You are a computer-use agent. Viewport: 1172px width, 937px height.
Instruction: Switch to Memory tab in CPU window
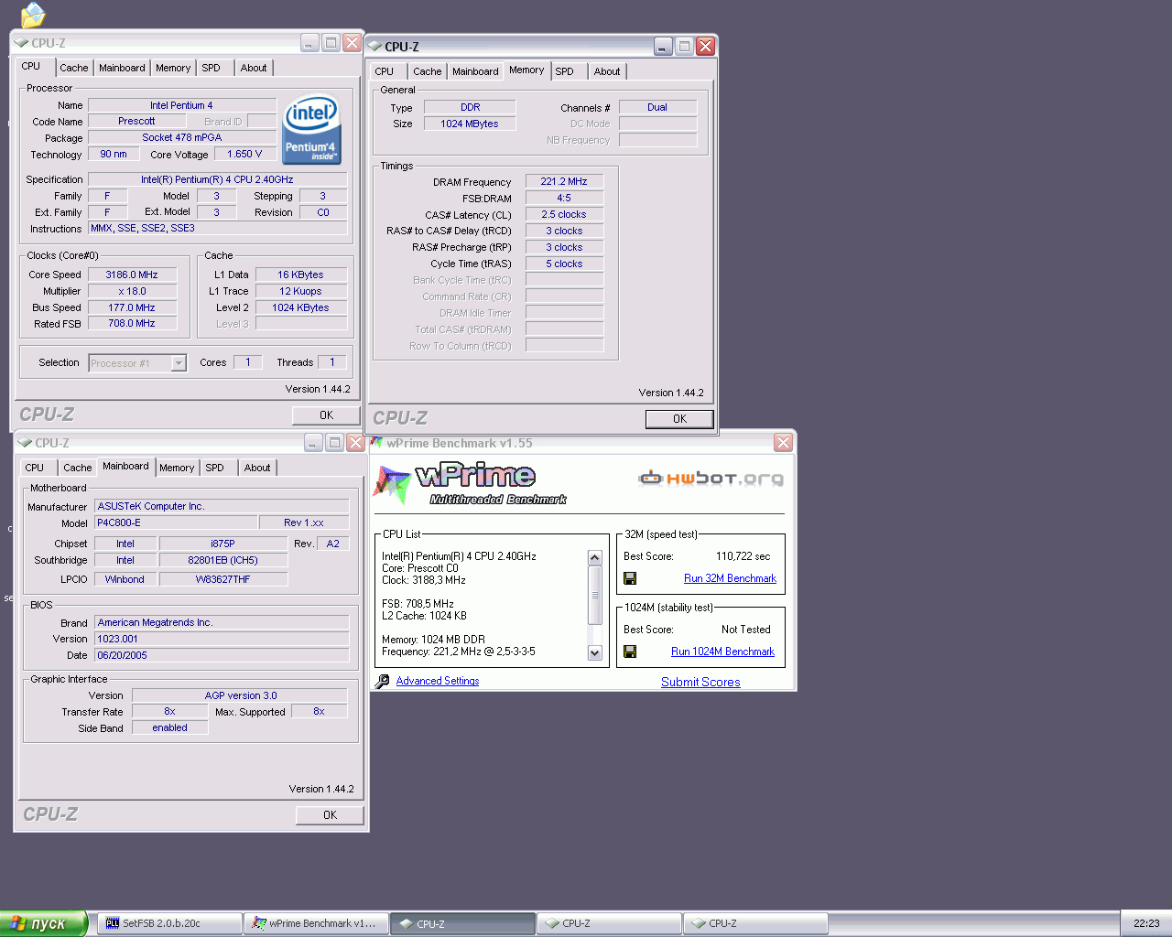click(x=173, y=68)
